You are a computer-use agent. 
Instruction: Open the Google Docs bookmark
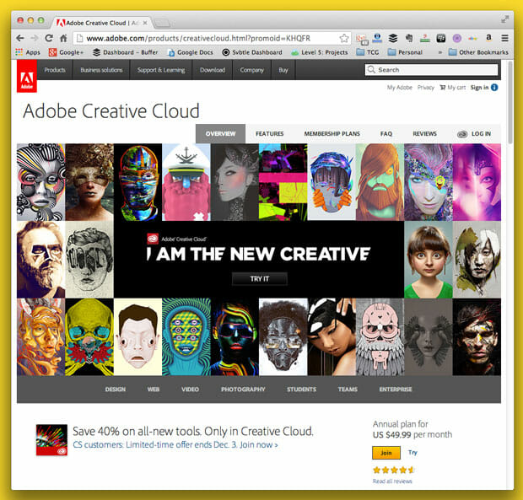190,52
